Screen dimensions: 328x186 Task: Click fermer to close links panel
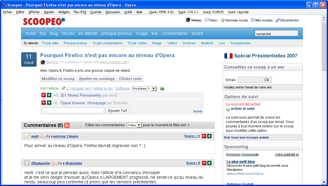click(x=198, y=112)
